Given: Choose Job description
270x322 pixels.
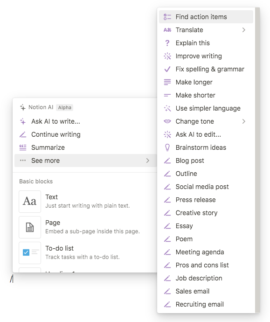Looking at the screenshot, I should point(206,278).
